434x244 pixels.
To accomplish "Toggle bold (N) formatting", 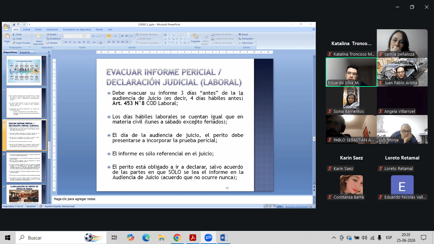I will tap(65, 42).
